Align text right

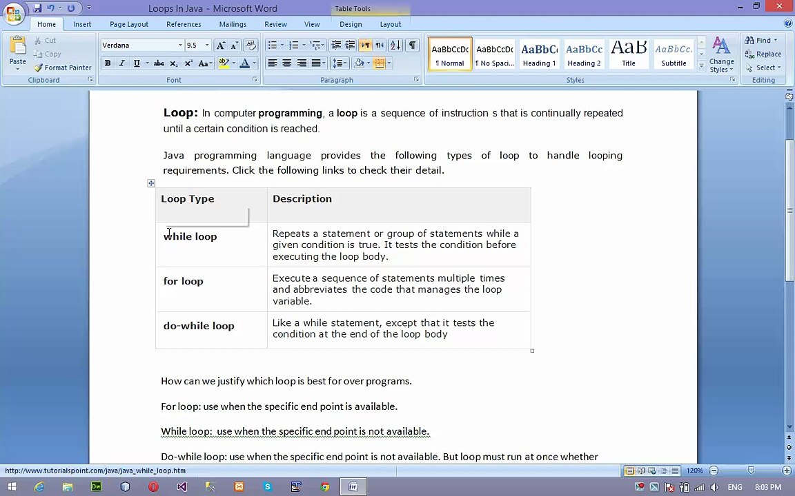(301, 63)
